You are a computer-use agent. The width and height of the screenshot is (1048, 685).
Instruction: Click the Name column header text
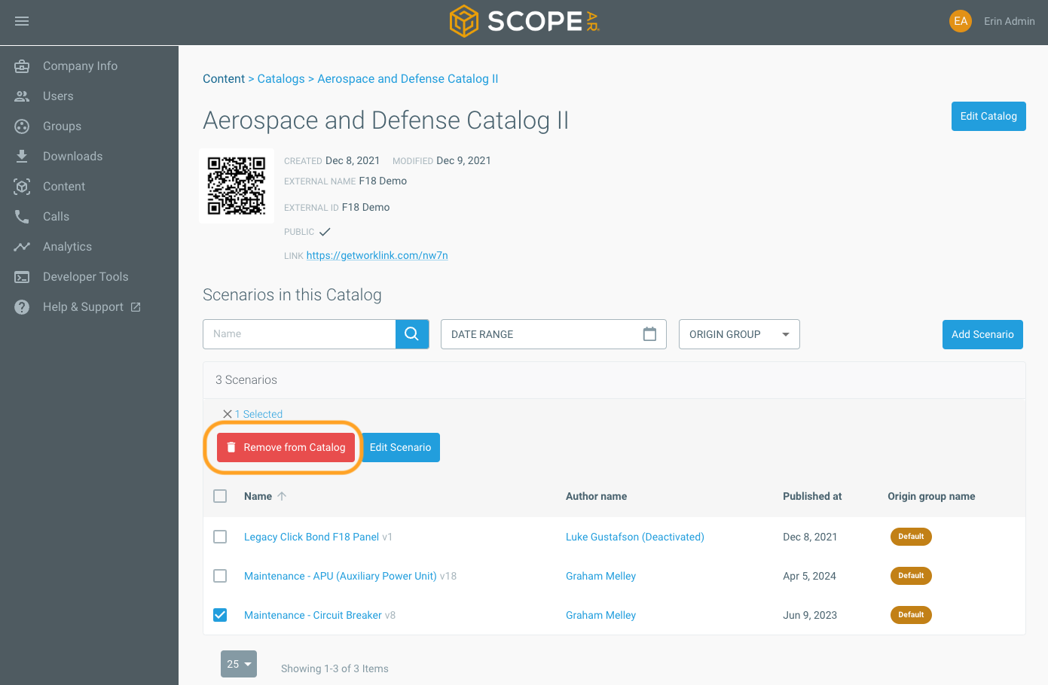(x=258, y=496)
